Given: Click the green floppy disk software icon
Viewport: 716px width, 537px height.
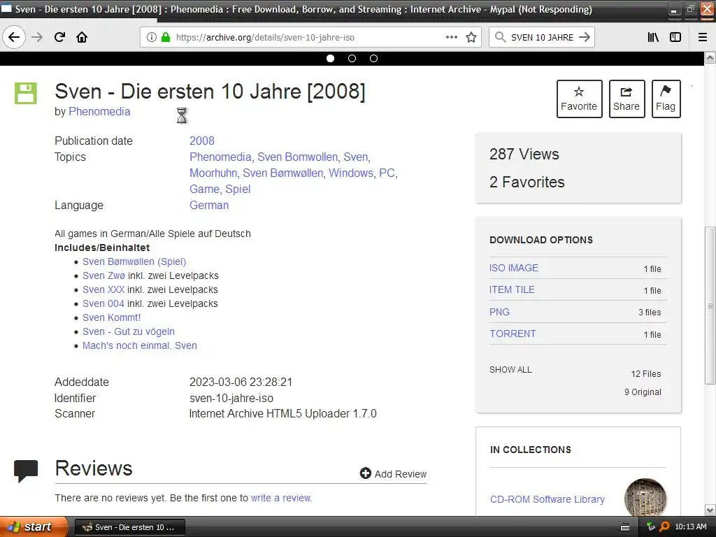Looking at the screenshot, I should pos(26,93).
